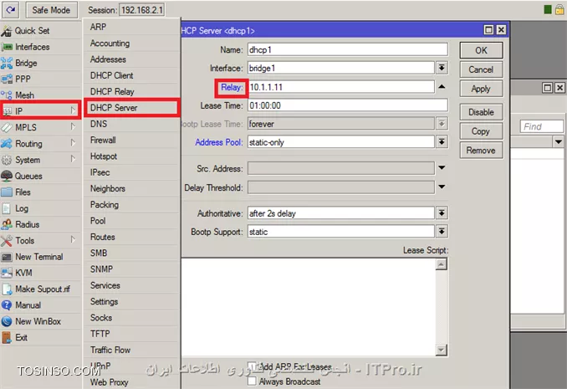Open DNS from IP submenu
The height and width of the screenshot is (389, 567).
click(x=132, y=124)
